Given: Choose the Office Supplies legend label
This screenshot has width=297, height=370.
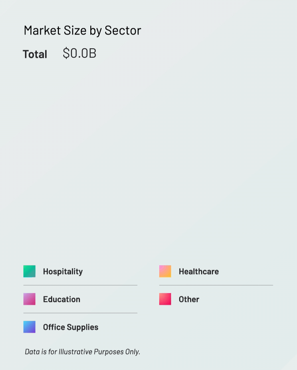Looking at the screenshot, I should tap(71, 327).
